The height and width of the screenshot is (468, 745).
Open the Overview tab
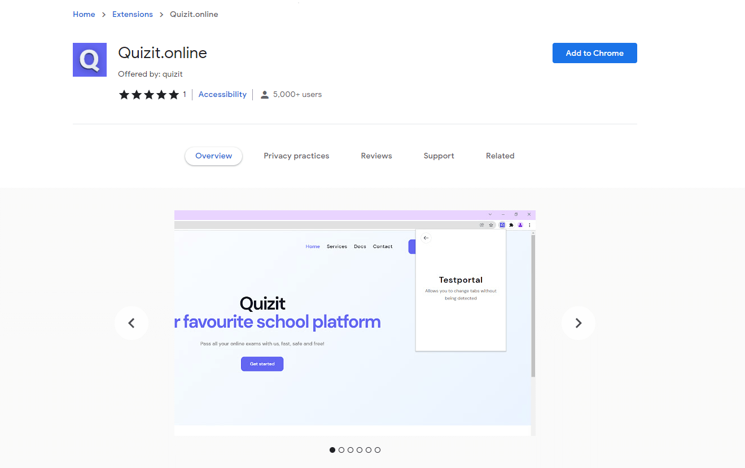(x=213, y=156)
